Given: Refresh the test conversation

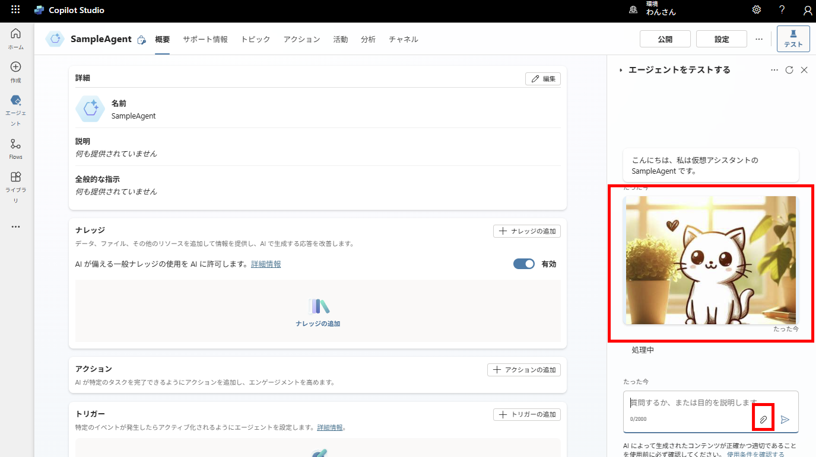Looking at the screenshot, I should tap(789, 69).
